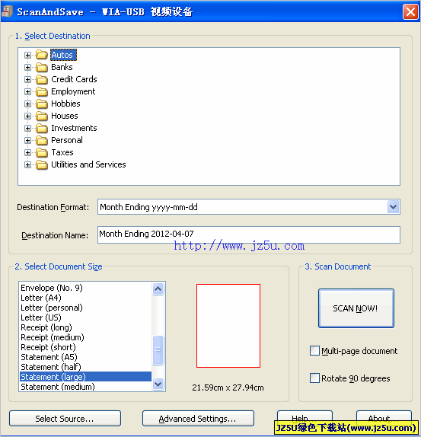
Task: Select the Taxes folder label
Action: pos(62,152)
